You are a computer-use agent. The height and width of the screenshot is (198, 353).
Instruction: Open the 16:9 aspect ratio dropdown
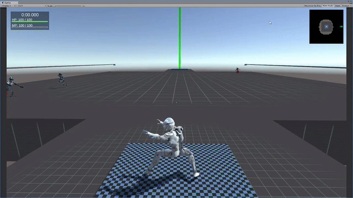[31, 5]
